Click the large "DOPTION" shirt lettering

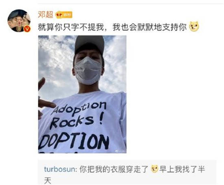tap(74, 141)
